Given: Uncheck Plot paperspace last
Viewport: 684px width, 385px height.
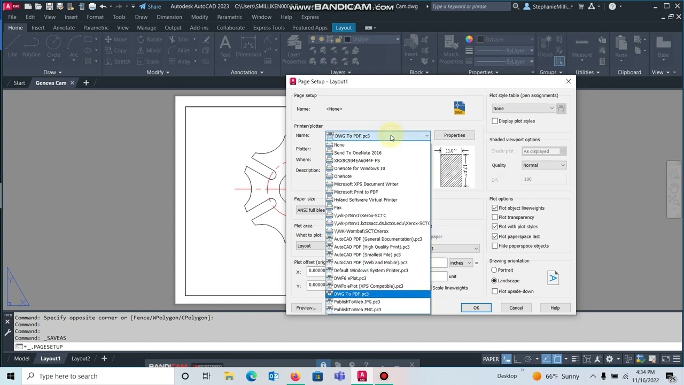Looking at the screenshot, I should (x=495, y=236).
